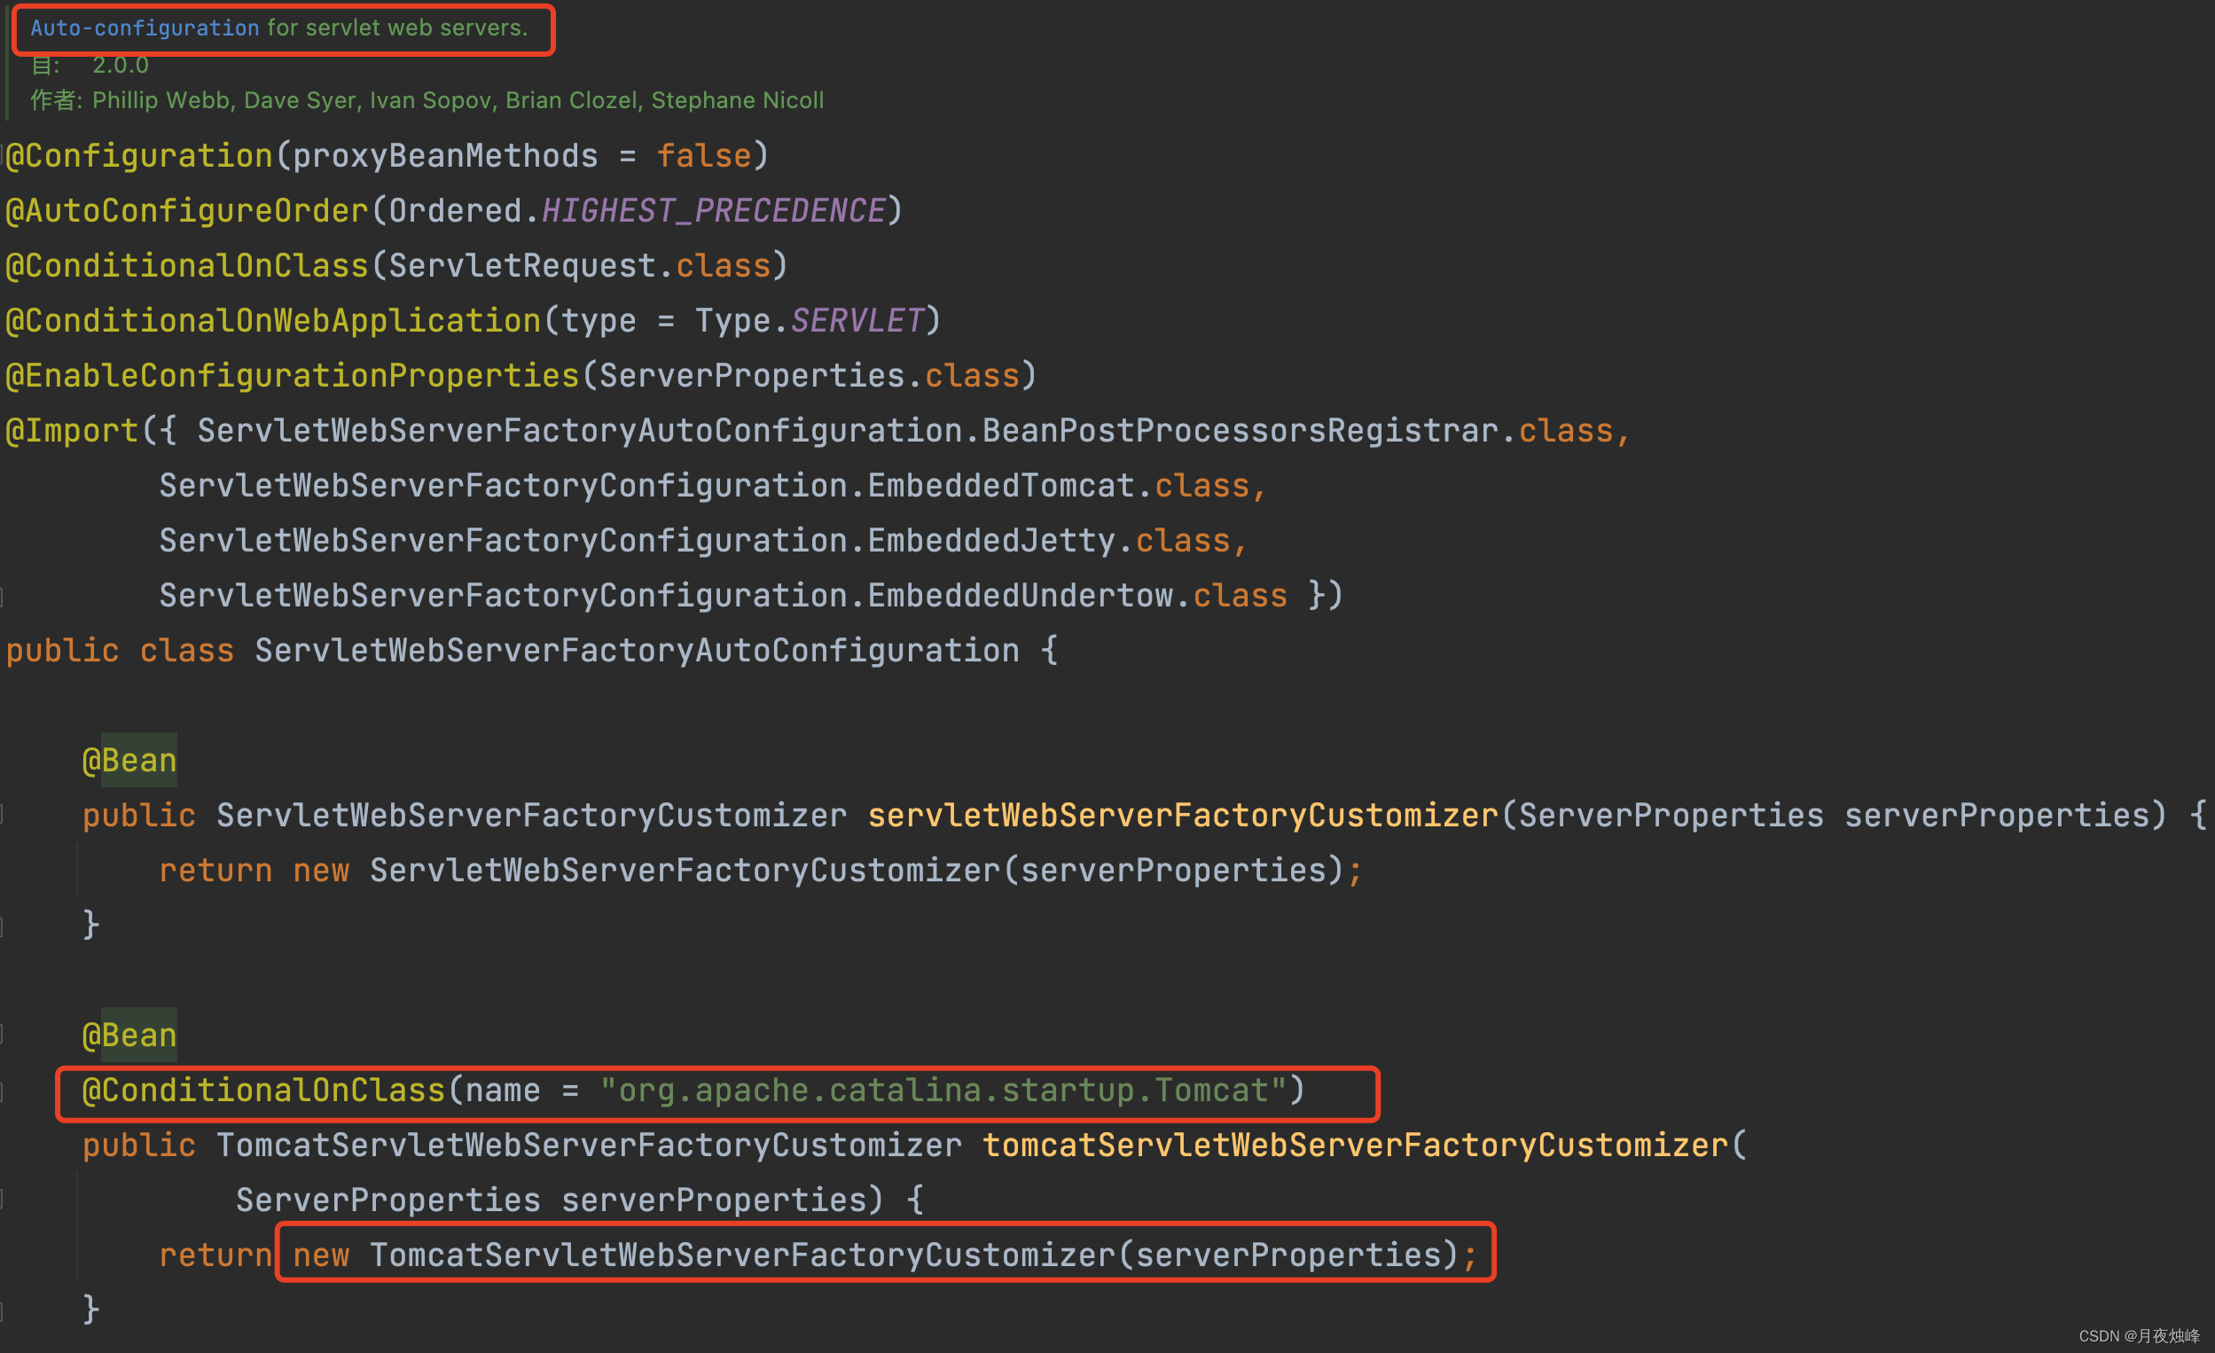Click the @Configuration annotation

[x=139, y=156]
